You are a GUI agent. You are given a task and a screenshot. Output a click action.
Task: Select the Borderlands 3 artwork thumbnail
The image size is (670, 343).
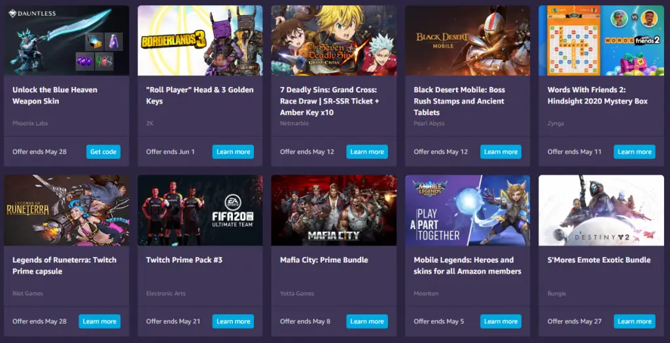coord(200,41)
